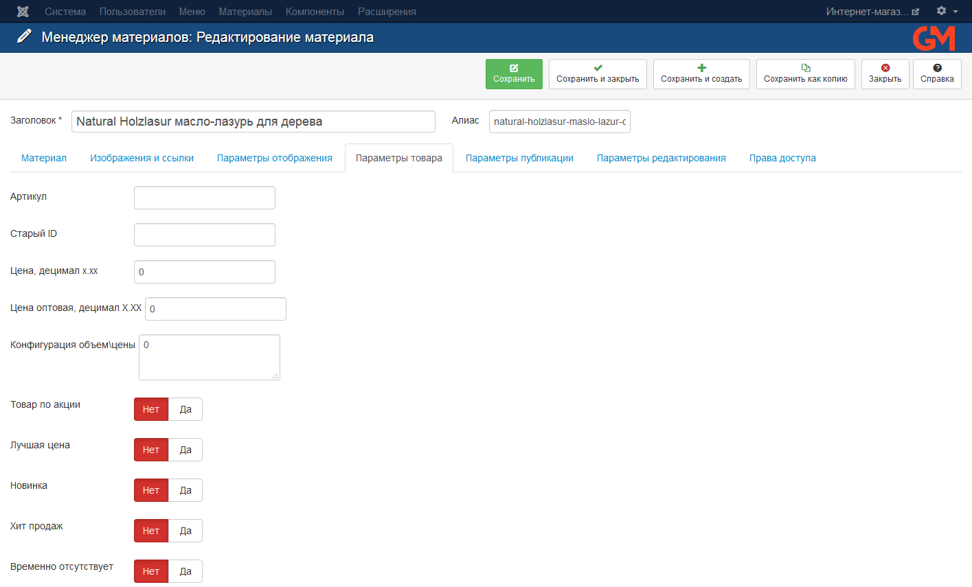972x587 pixels.
Task: Set Товар по акции to Да
Action: (x=185, y=409)
